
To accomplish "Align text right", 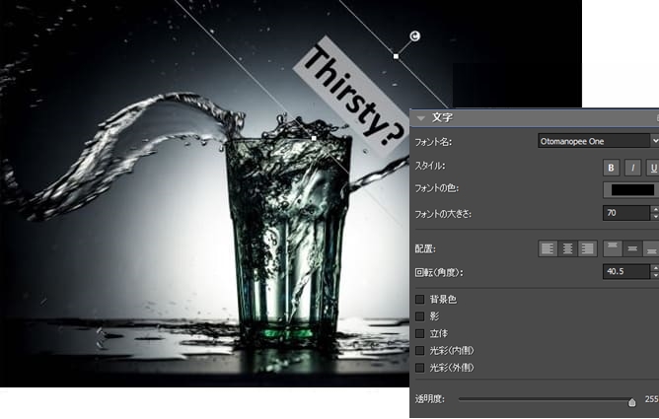I will pos(587,248).
